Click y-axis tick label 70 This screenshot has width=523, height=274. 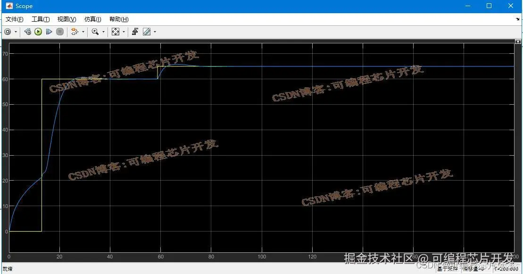(5, 54)
